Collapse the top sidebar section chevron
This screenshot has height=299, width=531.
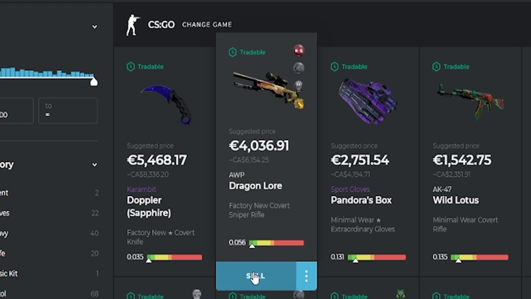pos(95,27)
